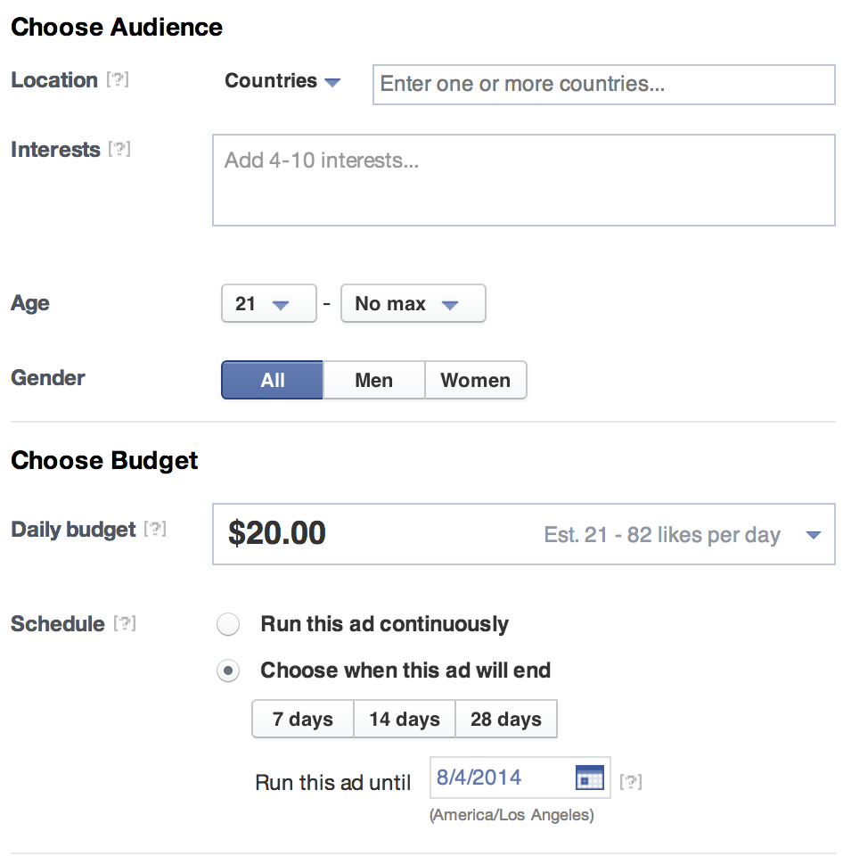The height and width of the screenshot is (856, 843).
Task: Open the likes estimate dropdown arrow
Action: 812,534
